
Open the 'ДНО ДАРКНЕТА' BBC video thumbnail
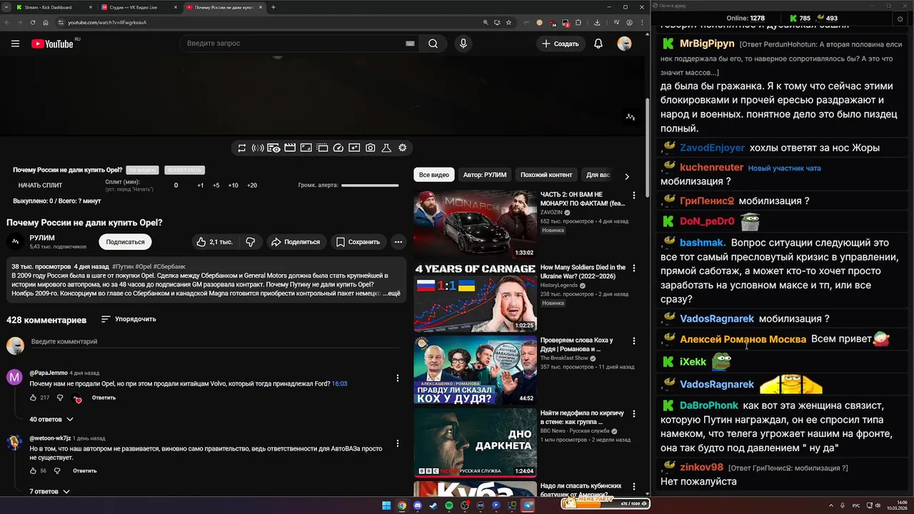coord(475,443)
